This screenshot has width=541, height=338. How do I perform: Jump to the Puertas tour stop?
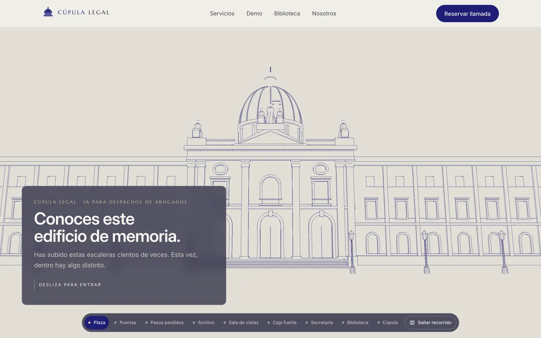pyautogui.click(x=125, y=323)
